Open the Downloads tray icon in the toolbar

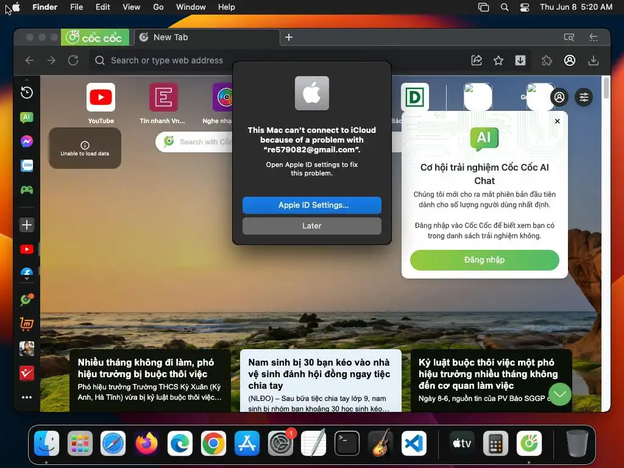click(x=593, y=60)
